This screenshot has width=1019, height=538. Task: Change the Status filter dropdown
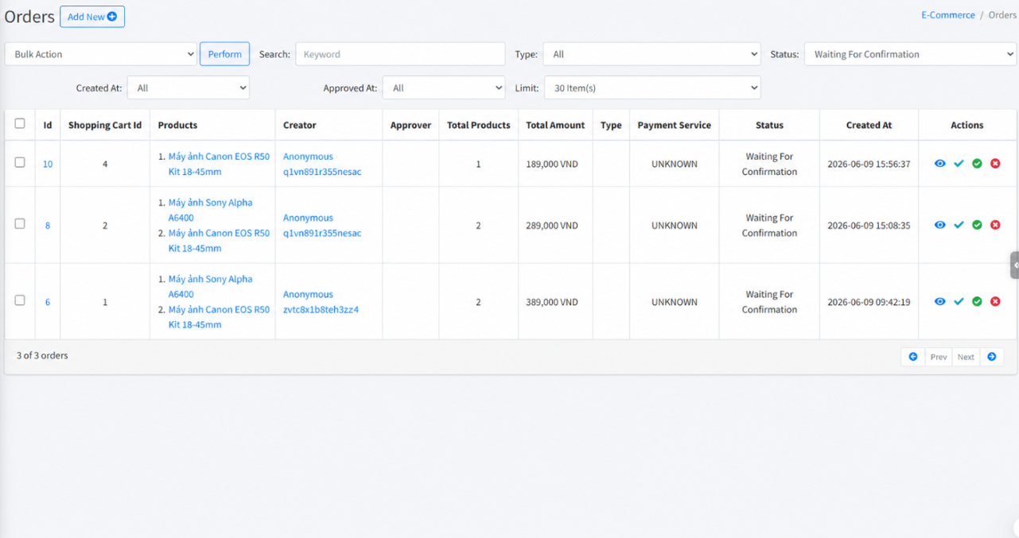911,54
